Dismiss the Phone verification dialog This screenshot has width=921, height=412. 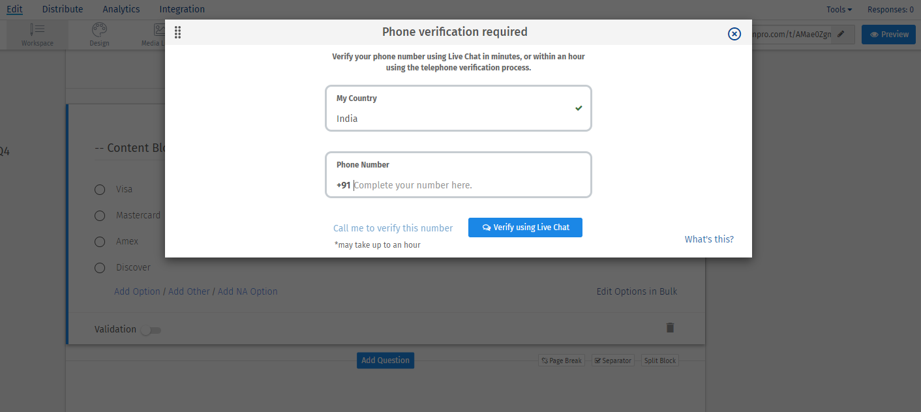click(x=734, y=33)
